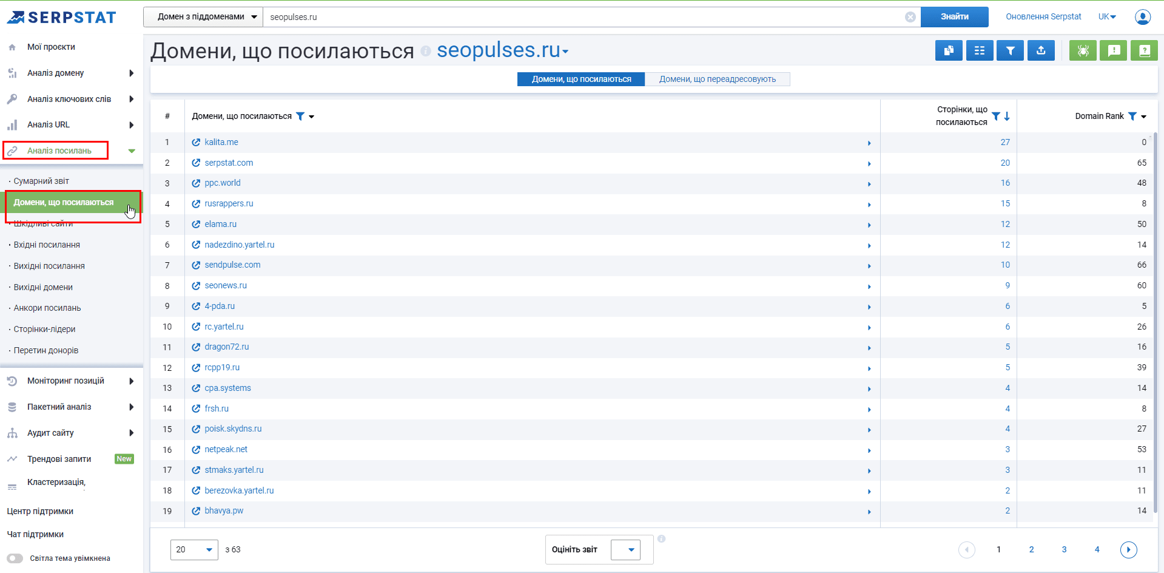Image resolution: width=1164 pixels, height=573 pixels.
Task: Expand Аналіз URL menu arrow
Action: pyautogui.click(x=131, y=124)
